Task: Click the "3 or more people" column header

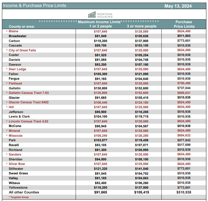Action: coord(142,26)
